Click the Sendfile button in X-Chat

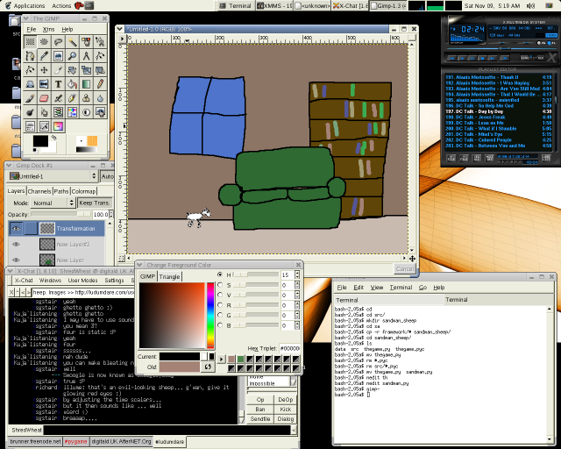coord(260,419)
